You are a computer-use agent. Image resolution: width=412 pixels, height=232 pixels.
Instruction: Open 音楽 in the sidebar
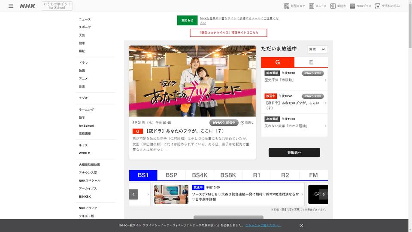coord(82,86)
